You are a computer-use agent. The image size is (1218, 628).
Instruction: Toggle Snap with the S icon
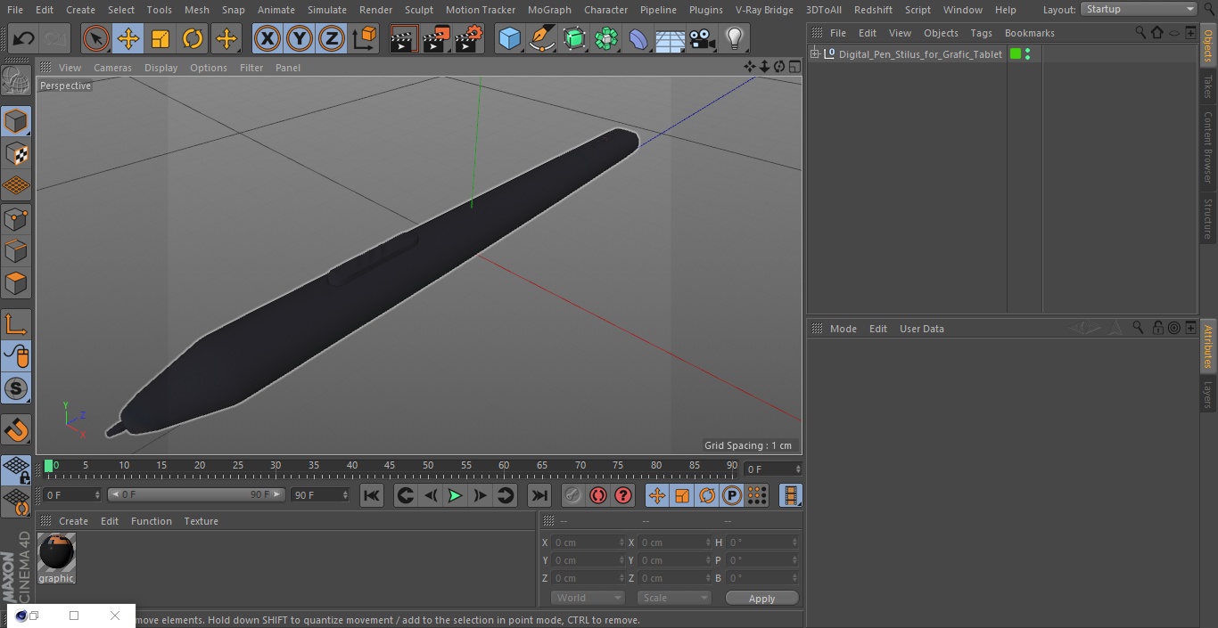click(16, 389)
